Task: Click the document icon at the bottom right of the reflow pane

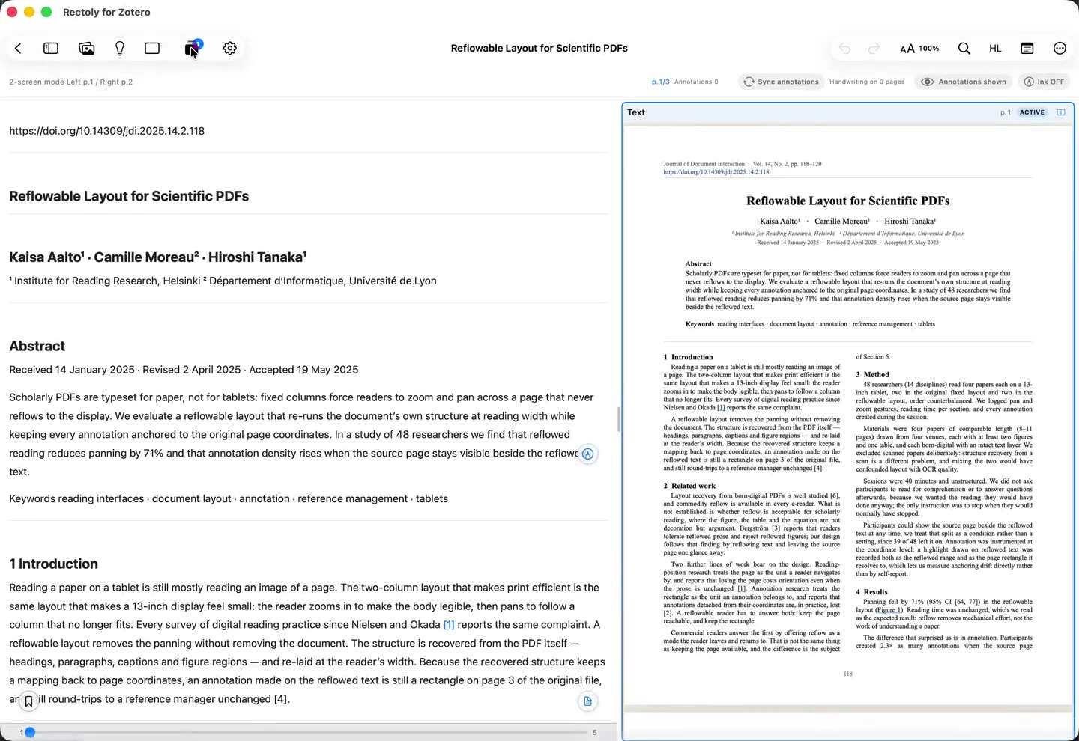Action: 587,701
